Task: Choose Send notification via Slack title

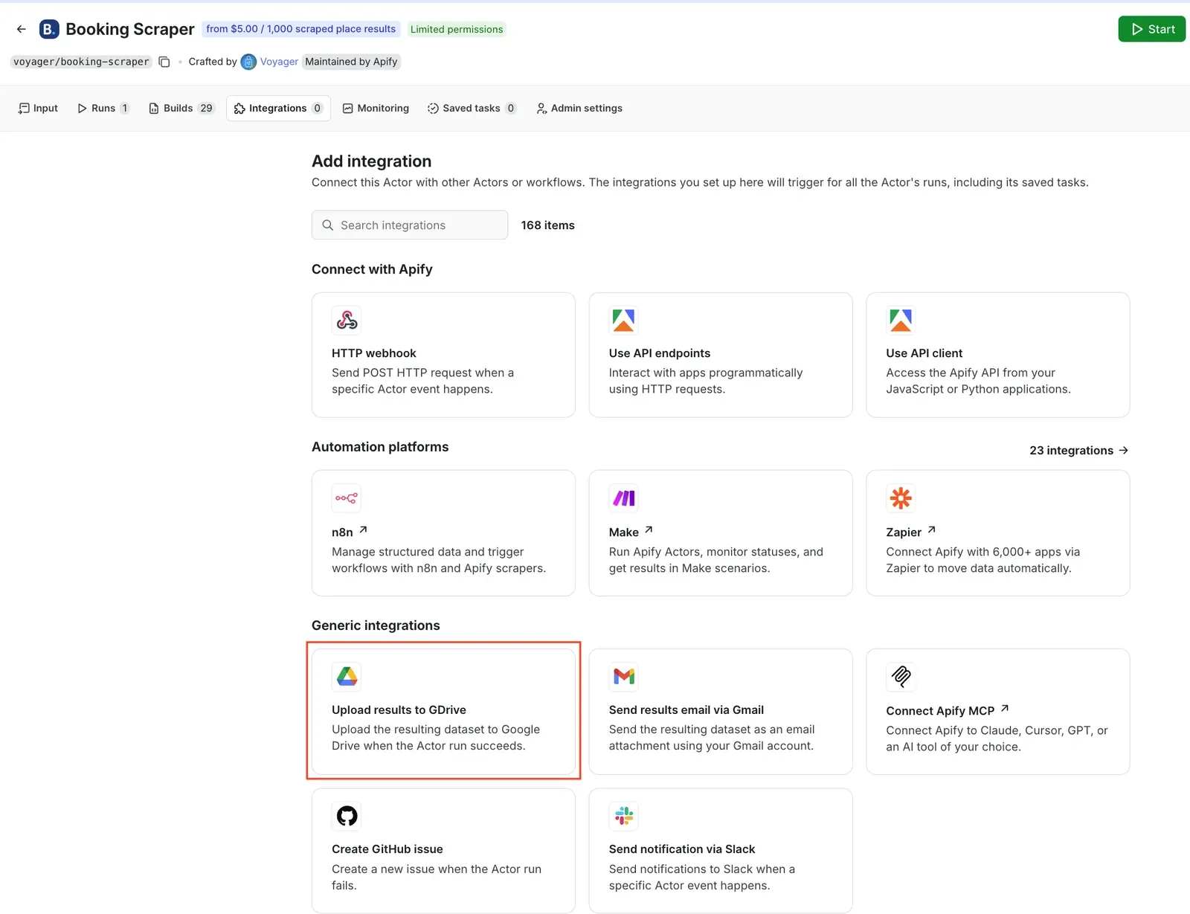Action: (x=682, y=849)
